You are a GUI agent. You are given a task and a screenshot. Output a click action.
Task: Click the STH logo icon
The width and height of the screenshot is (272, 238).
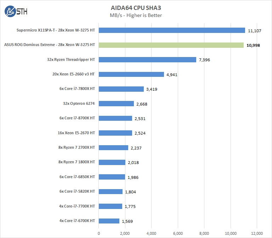[x=16, y=11]
